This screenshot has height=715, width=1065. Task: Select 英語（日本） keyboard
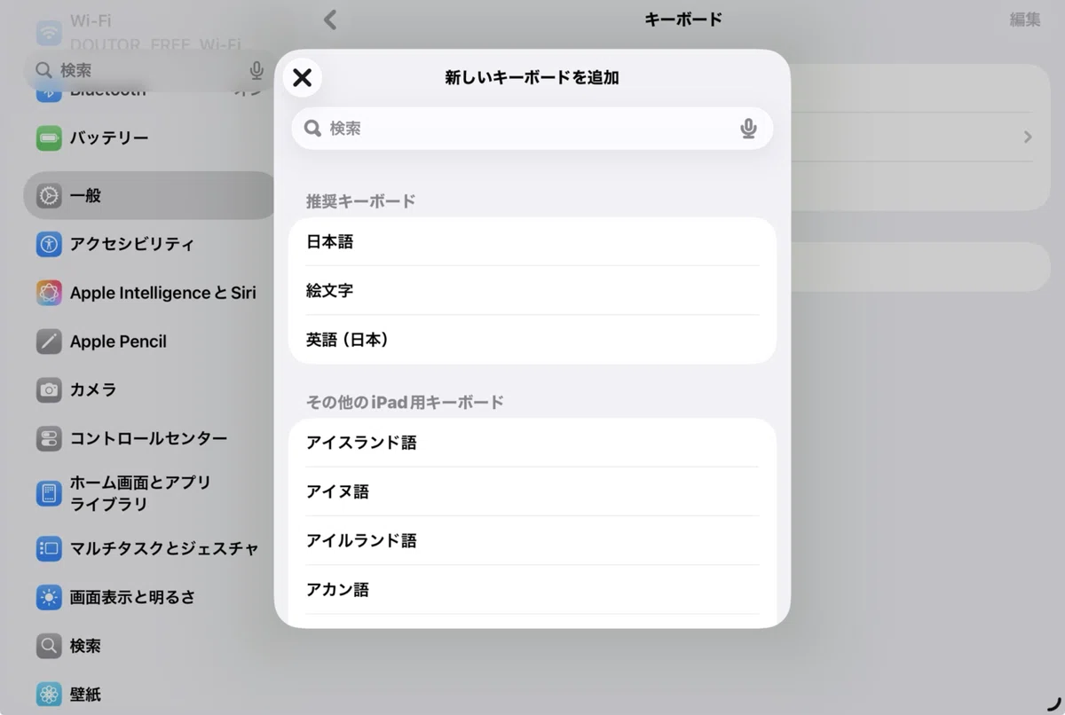click(532, 339)
